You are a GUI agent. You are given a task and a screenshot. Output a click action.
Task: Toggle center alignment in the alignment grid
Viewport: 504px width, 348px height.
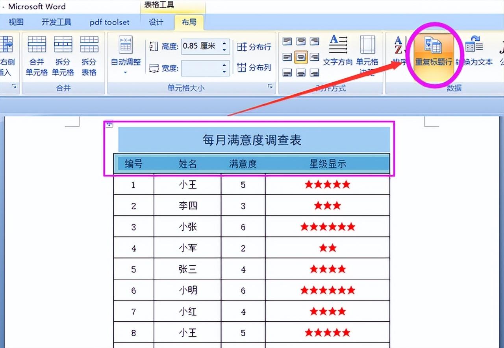(x=301, y=57)
